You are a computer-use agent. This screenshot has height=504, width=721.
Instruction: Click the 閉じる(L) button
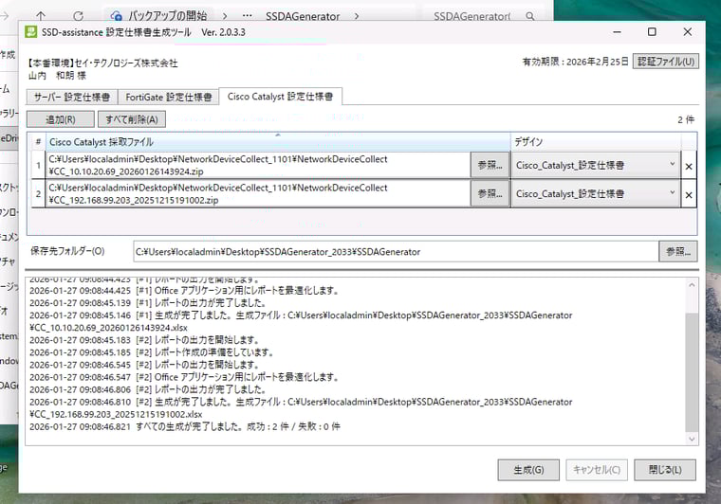click(x=665, y=470)
